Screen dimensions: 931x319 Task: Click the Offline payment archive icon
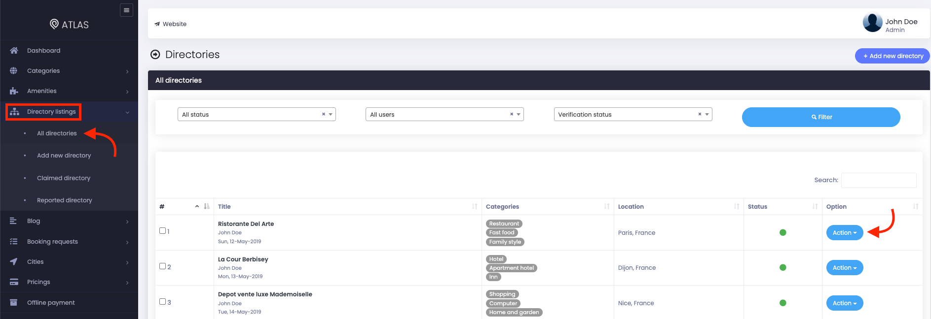coord(14,302)
